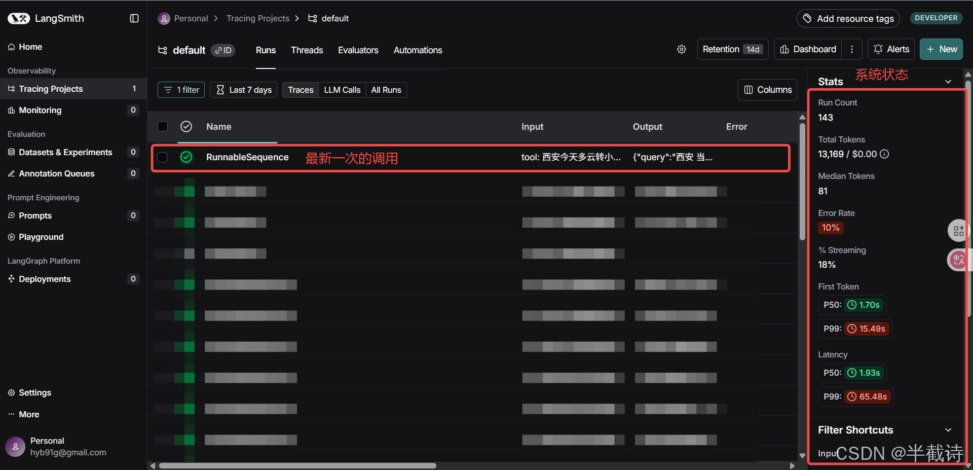Go to Tracing Projects in sidebar

coord(73,89)
